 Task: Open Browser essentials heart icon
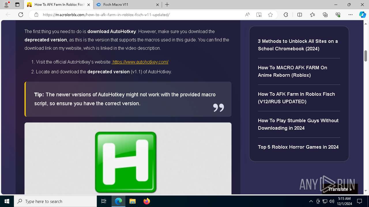(338, 15)
